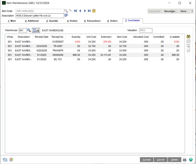Viewport: 196px width, 164px height.
Task: Jump to the last item record
Action: coord(89,11)
